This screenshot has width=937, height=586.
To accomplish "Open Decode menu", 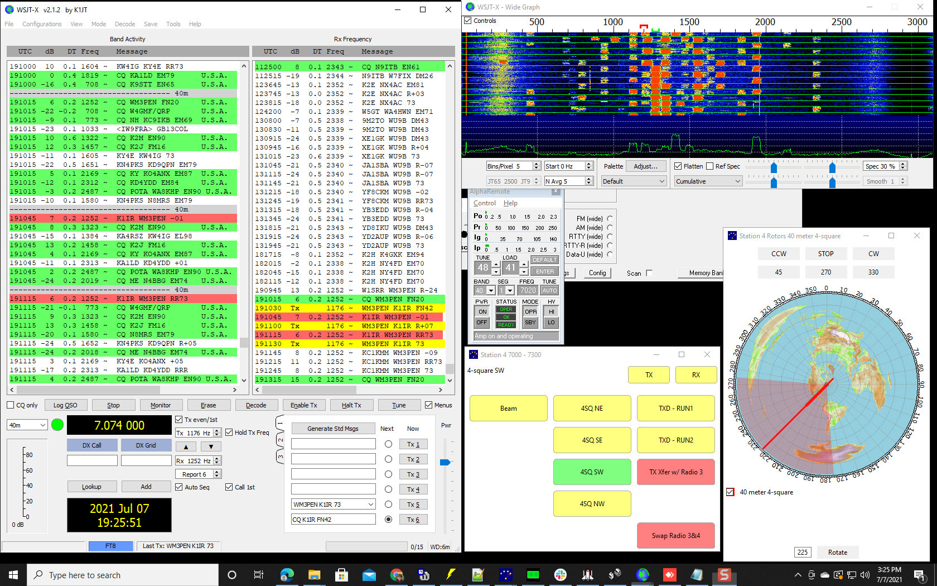I will (125, 24).
